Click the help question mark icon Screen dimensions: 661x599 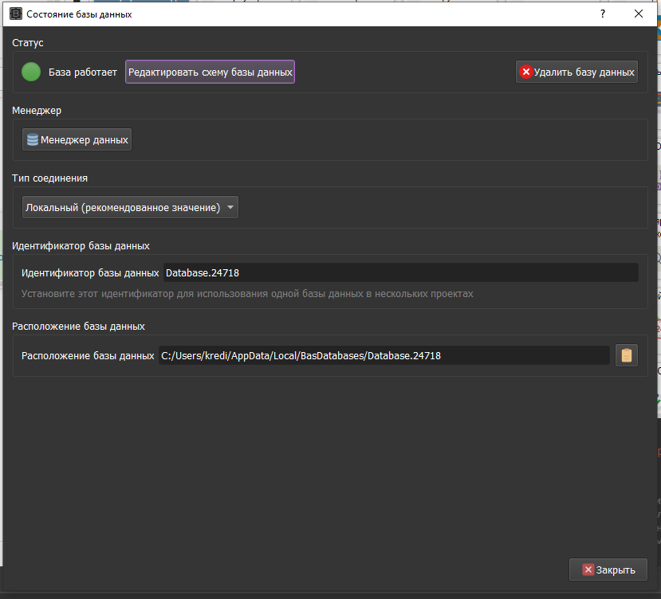[x=602, y=14]
